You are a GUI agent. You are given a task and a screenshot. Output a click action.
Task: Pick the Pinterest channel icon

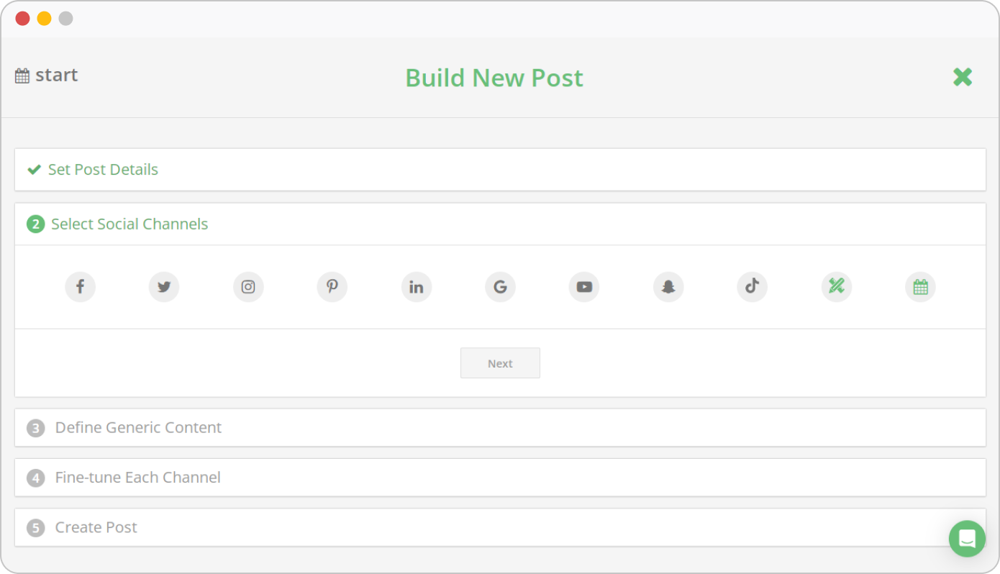tap(332, 287)
